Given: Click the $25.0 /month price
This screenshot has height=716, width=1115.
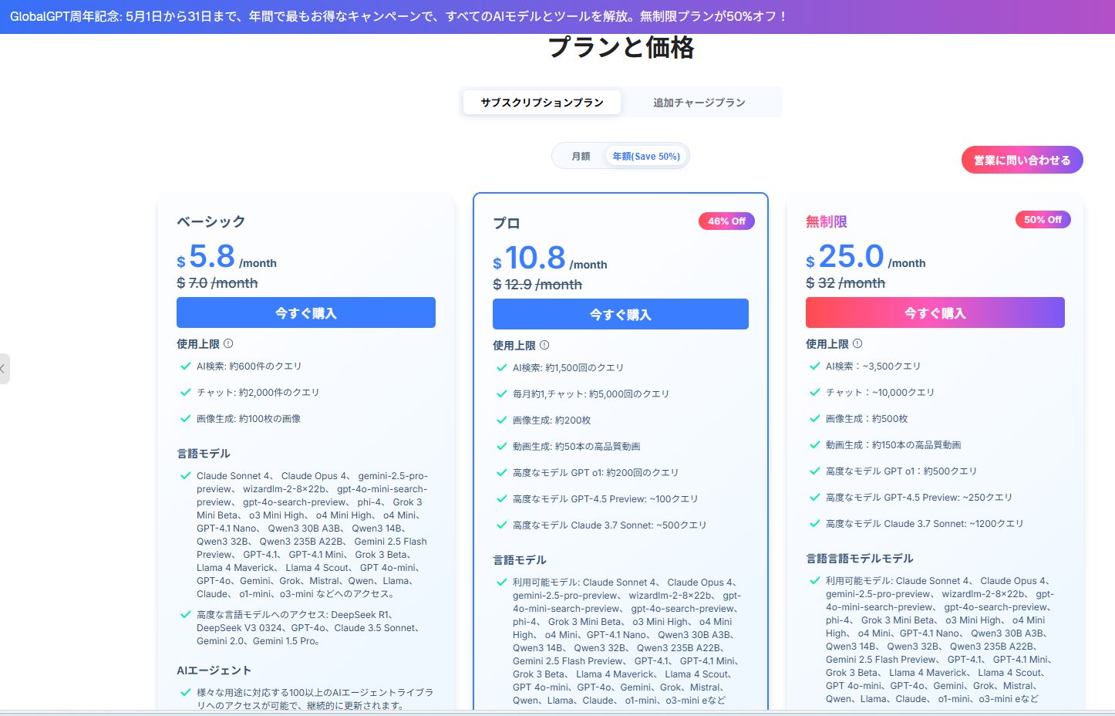Looking at the screenshot, I should tap(866, 256).
